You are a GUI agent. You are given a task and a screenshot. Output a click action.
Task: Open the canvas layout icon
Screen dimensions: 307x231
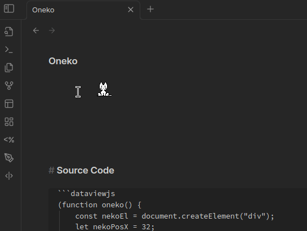9,104
